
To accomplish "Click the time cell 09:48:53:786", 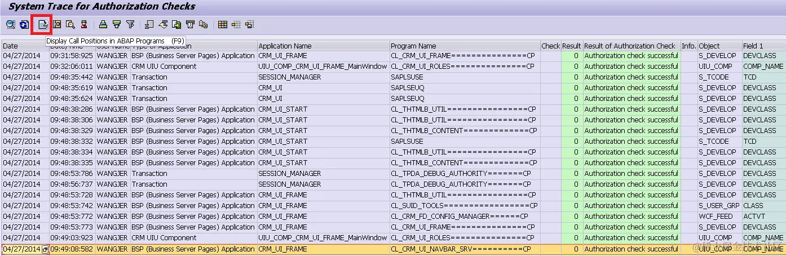I will pyautogui.click(x=72, y=174).
